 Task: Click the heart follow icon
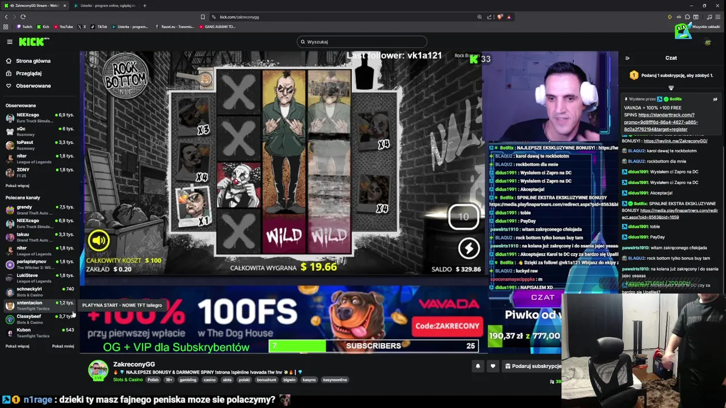[x=492, y=366]
